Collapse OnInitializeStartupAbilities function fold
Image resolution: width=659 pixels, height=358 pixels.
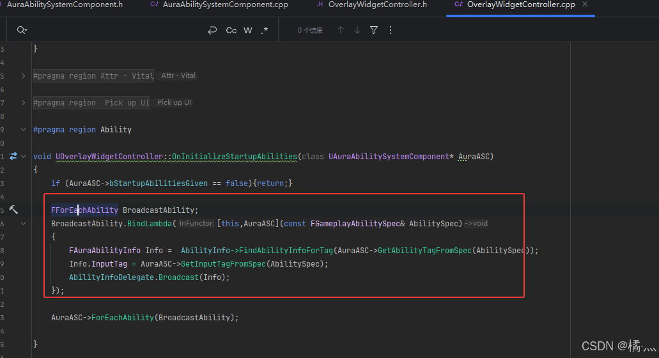24,157
